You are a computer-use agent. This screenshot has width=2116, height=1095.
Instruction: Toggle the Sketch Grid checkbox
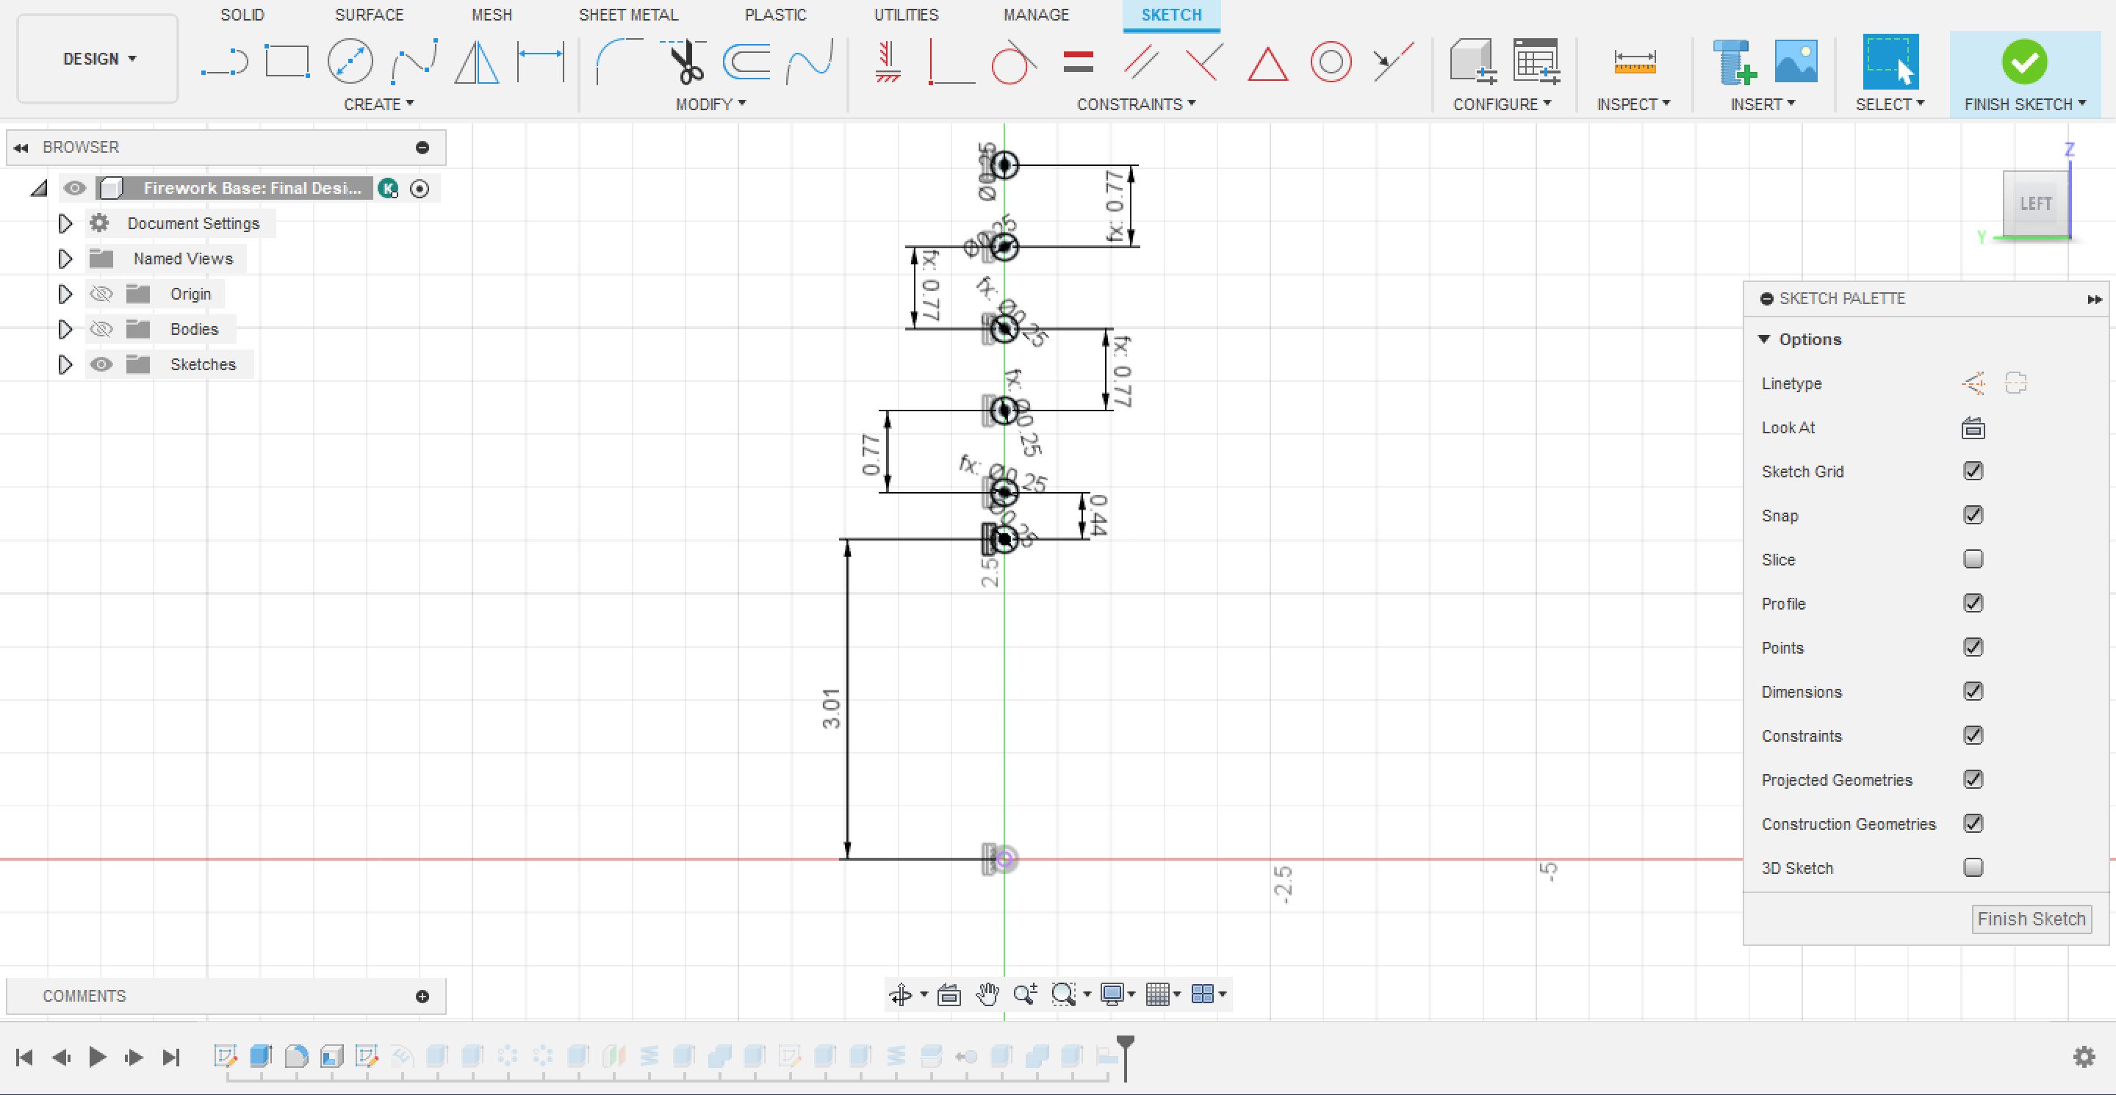click(1973, 471)
